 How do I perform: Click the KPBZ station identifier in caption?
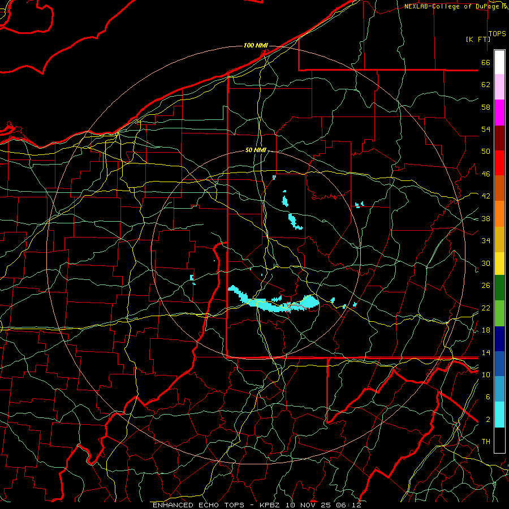[x=270, y=505]
